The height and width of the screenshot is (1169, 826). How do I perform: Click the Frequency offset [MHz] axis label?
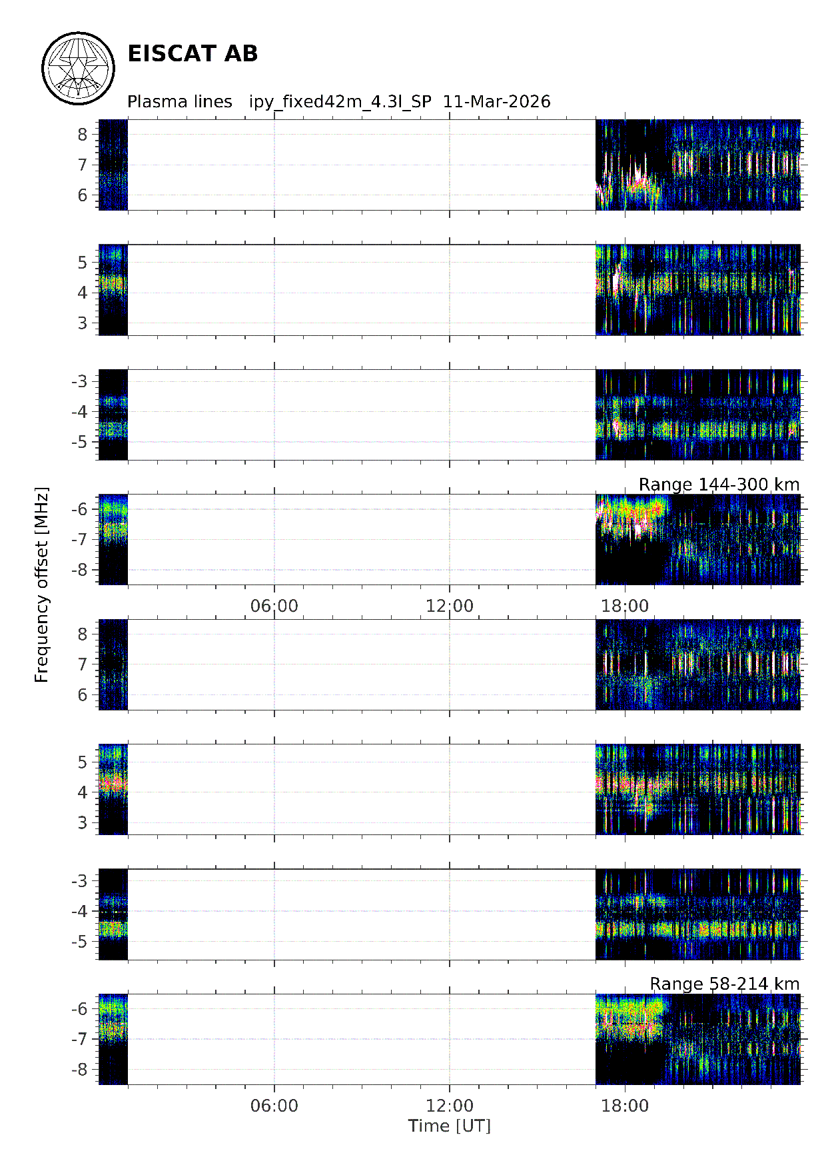[x=42, y=585]
